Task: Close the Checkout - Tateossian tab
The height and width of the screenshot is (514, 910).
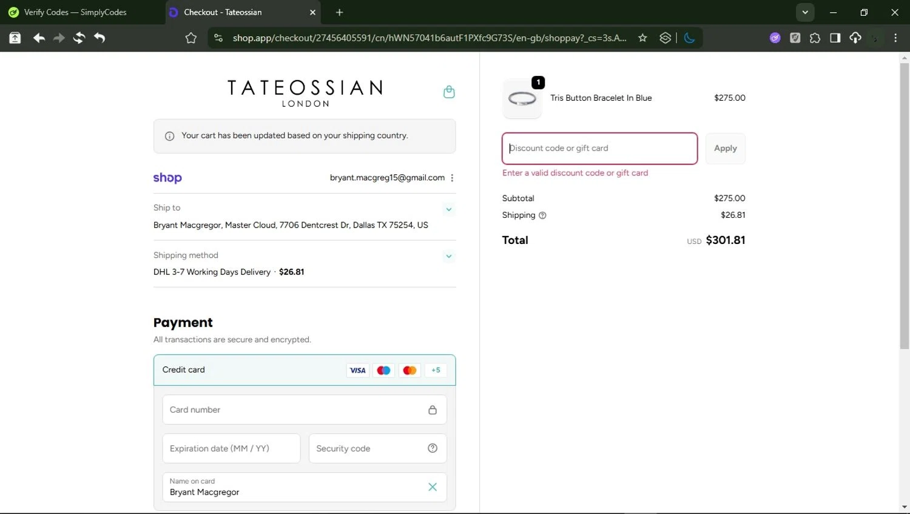Action: (x=312, y=12)
